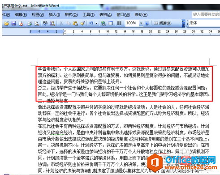Screen dimensions: 220x175
Task: Open the 表格(A) menu
Action: point(106,15)
